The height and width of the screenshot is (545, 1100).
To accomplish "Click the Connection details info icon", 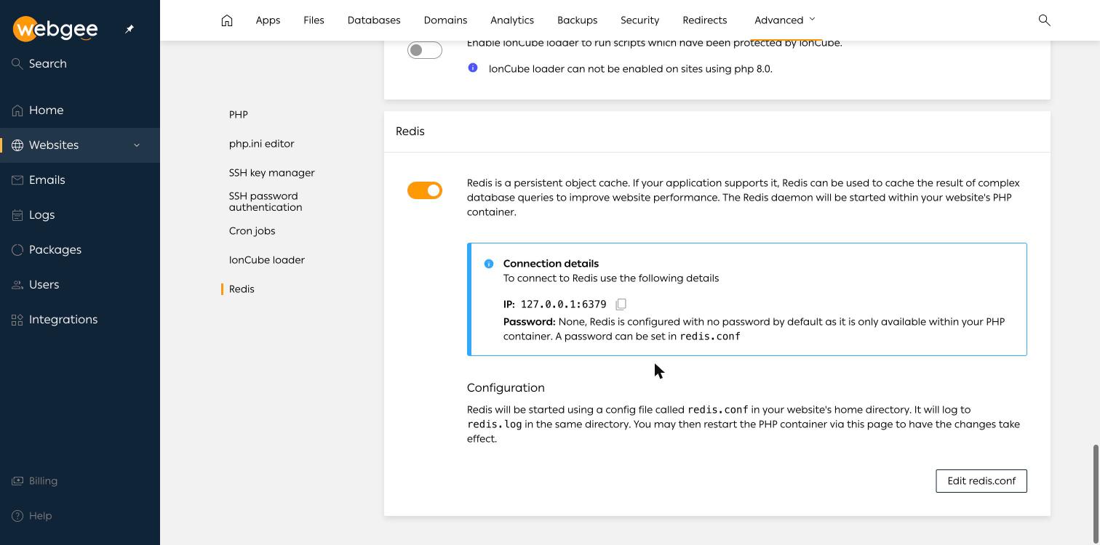I will click(x=489, y=264).
